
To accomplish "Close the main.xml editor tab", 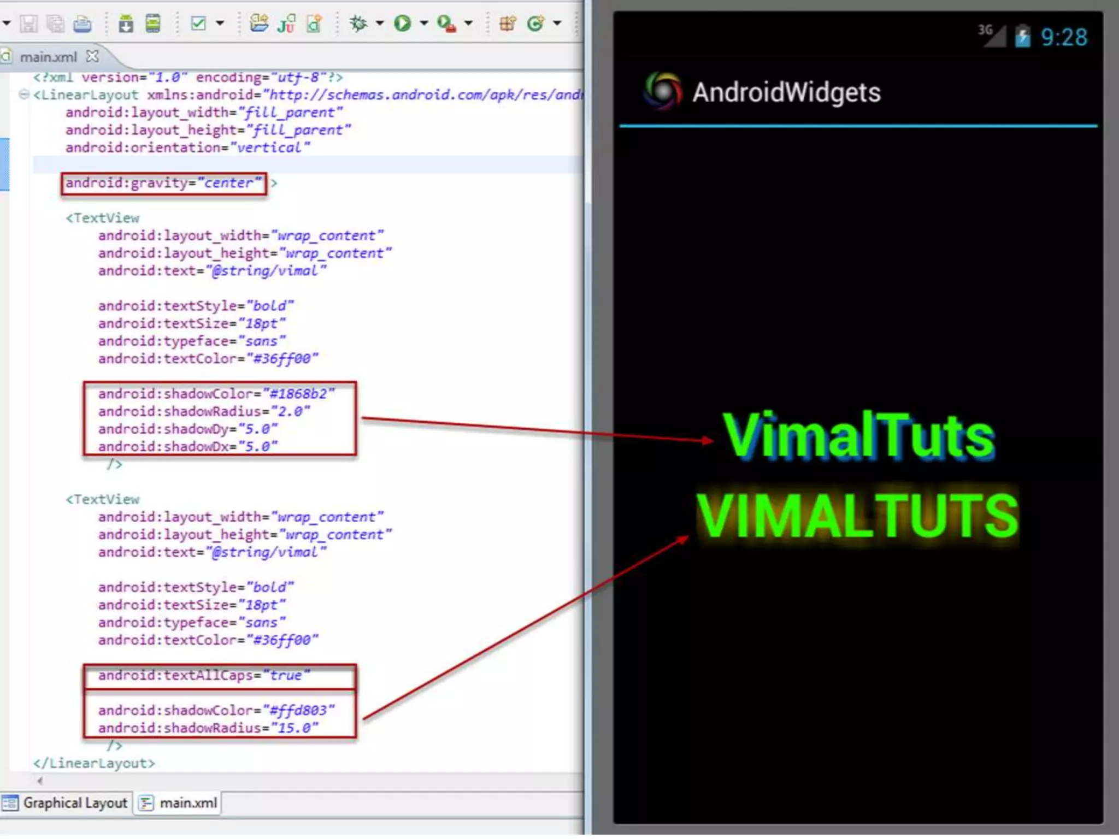I will pyautogui.click(x=93, y=56).
